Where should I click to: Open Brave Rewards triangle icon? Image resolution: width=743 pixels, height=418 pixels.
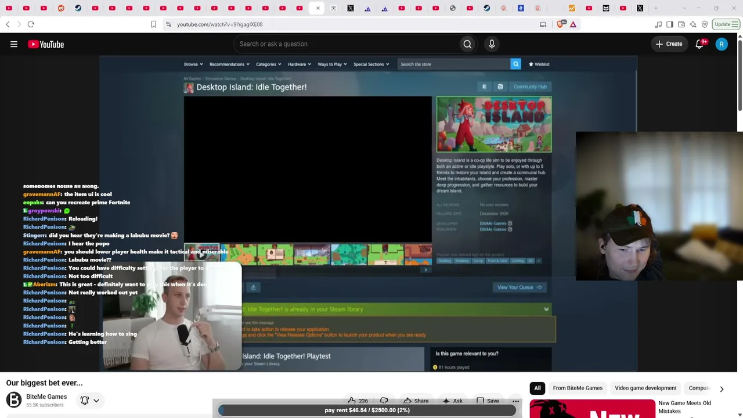point(573,24)
